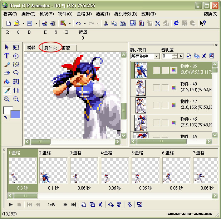Select the transform tool
Screen dimensions: 221x219
point(16,81)
